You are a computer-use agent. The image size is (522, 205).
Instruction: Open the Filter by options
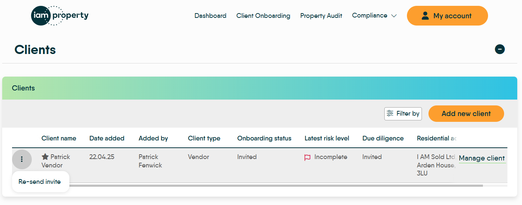[403, 114]
